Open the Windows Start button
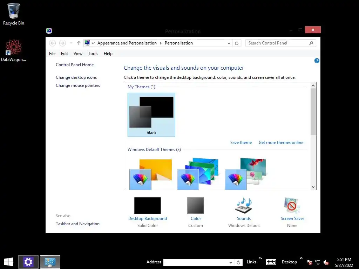Image resolution: width=359 pixels, height=269 pixels. pos(9,262)
